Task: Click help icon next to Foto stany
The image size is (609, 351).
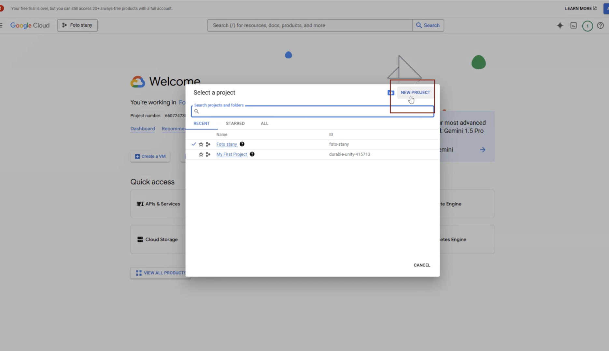Action: tap(242, 144)
